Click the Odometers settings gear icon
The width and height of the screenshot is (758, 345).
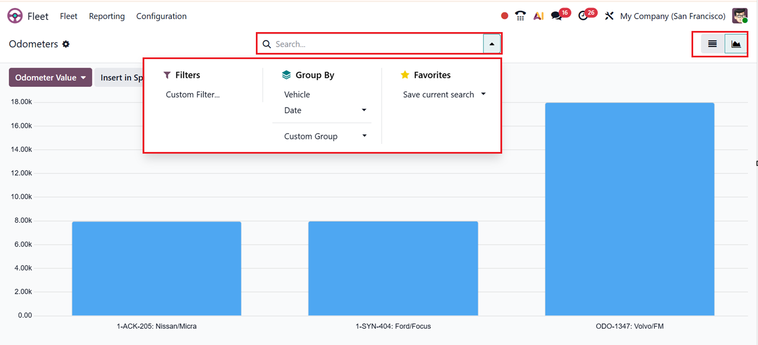(x=66, y=44)
